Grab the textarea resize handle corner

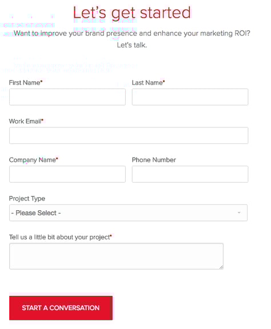point(221,267)
